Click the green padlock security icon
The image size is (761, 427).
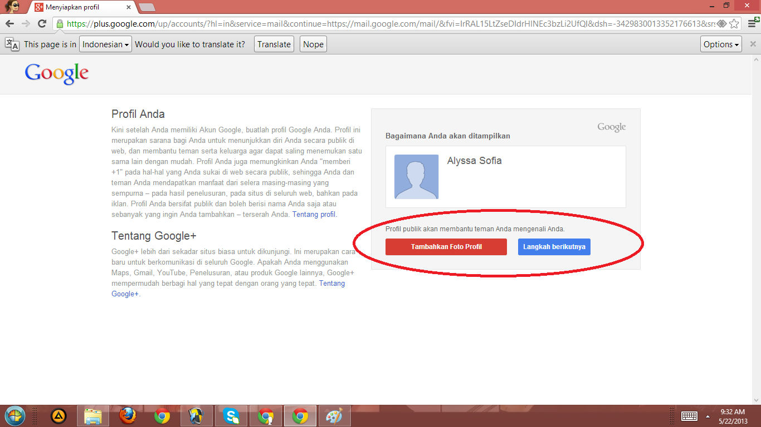[60, 23]
